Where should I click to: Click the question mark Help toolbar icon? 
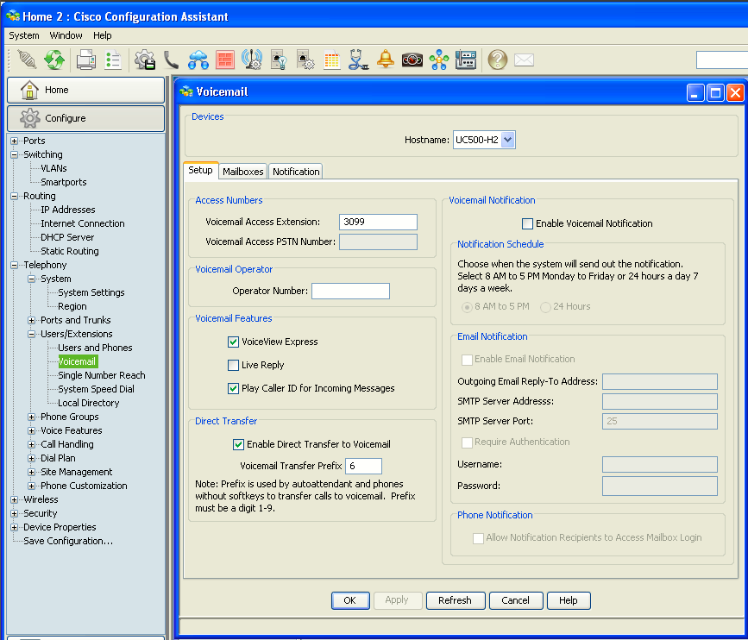[x=498, y=60]
